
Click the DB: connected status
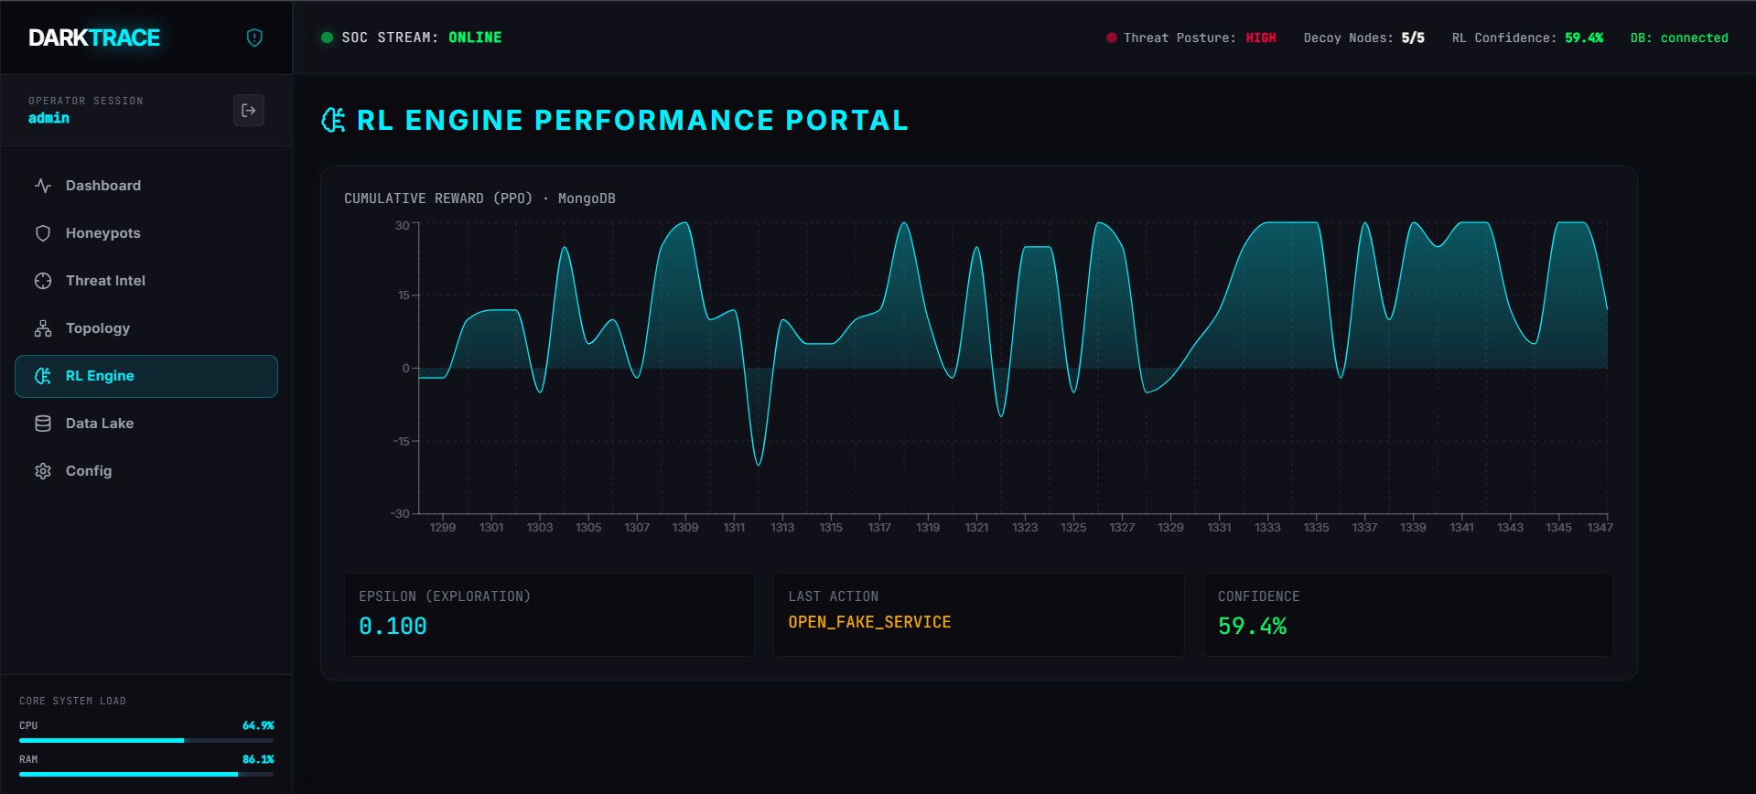point(1679,38)
